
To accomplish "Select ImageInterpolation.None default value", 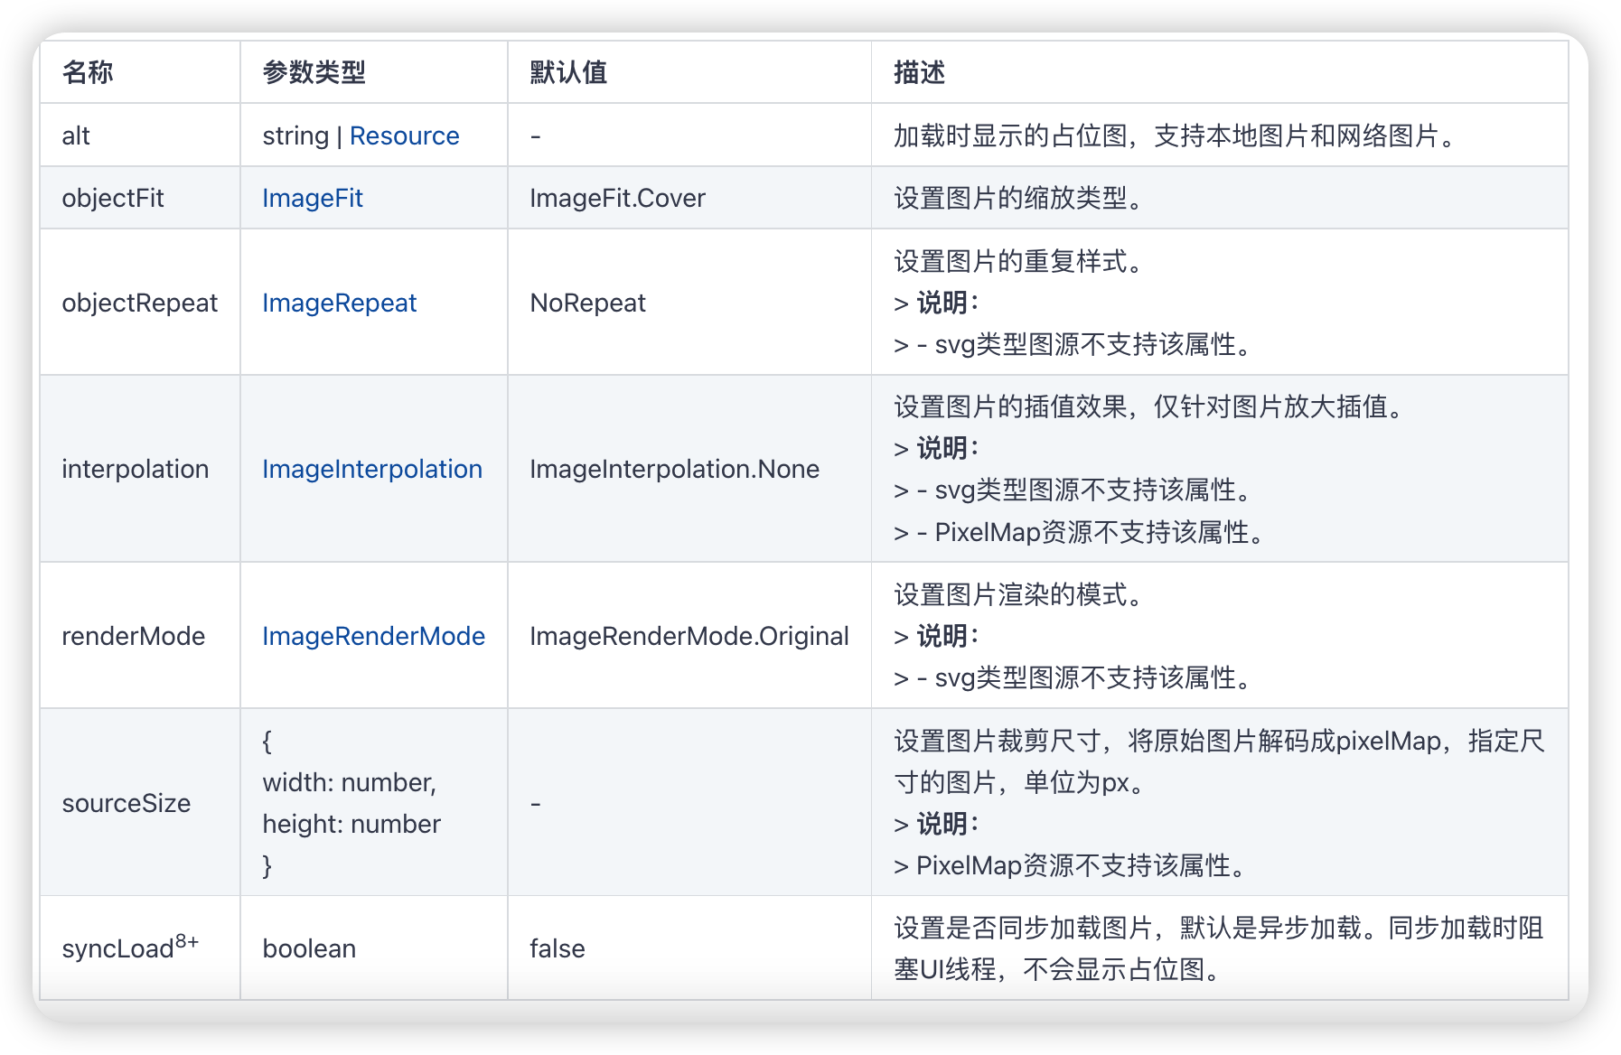I will pos(674,469).
